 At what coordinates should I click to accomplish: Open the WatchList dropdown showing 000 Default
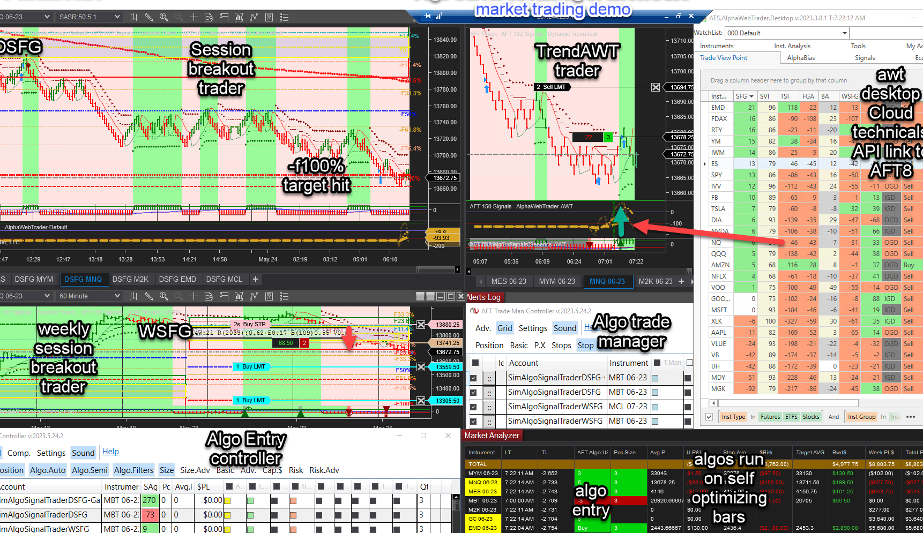point(844,33)
